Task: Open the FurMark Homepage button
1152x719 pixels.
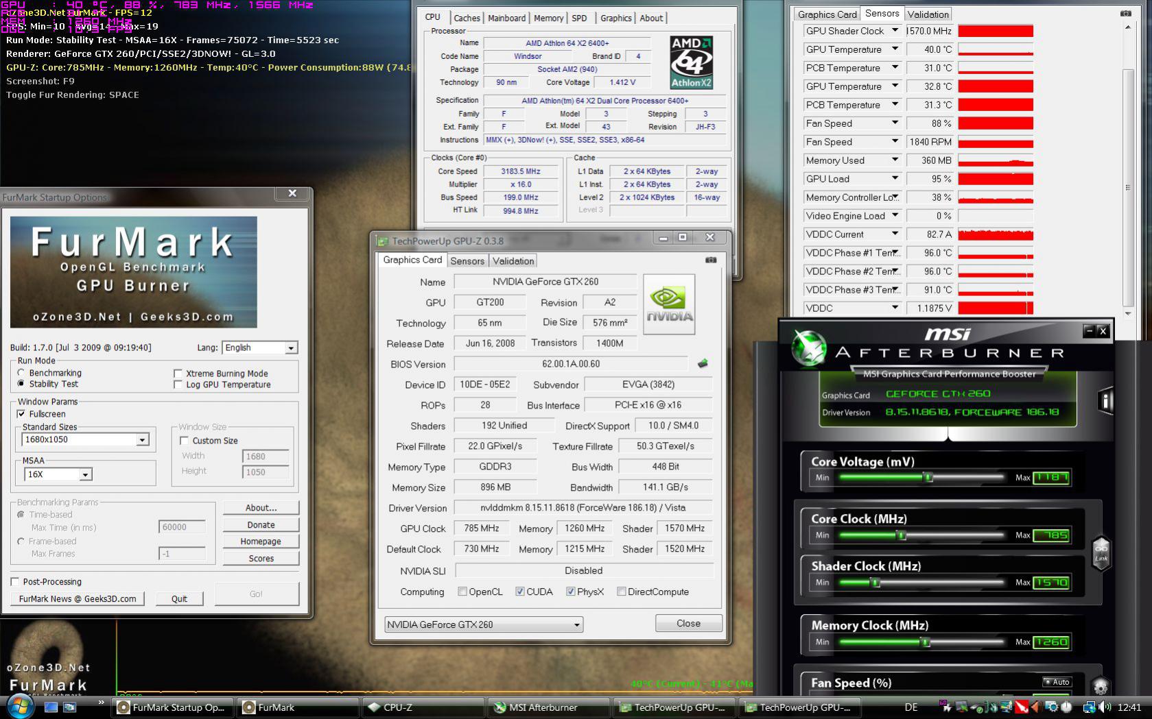Action: [x=261, y=541]
